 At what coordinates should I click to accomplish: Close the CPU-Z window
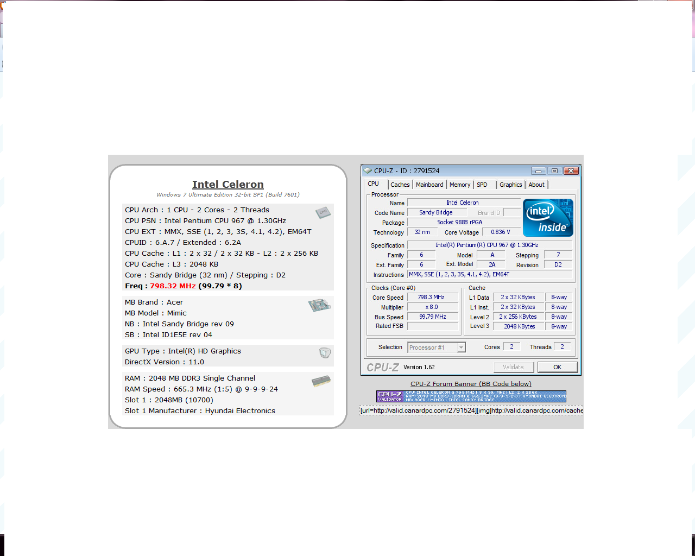[571, 170]
